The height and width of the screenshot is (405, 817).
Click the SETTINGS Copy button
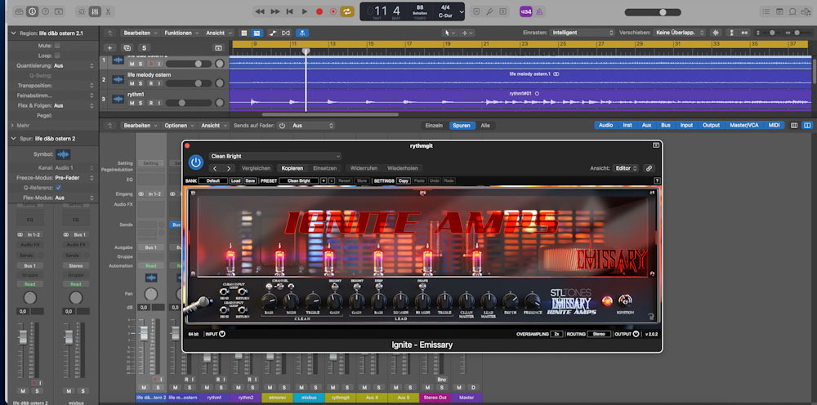click(404, 180)
